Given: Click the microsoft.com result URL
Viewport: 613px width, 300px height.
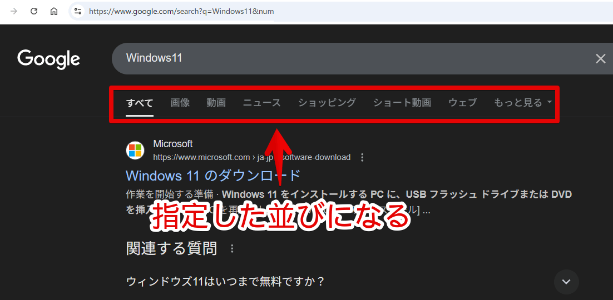Looking at the screenshot, I should coord(252,157).
